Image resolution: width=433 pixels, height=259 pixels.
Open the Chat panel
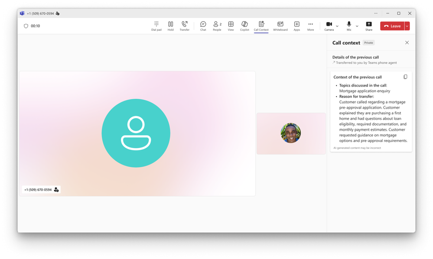203,26
